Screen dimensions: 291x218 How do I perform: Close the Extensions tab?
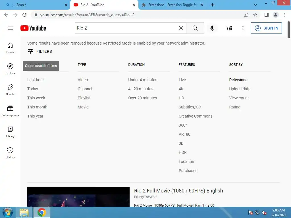coord(202,5)
